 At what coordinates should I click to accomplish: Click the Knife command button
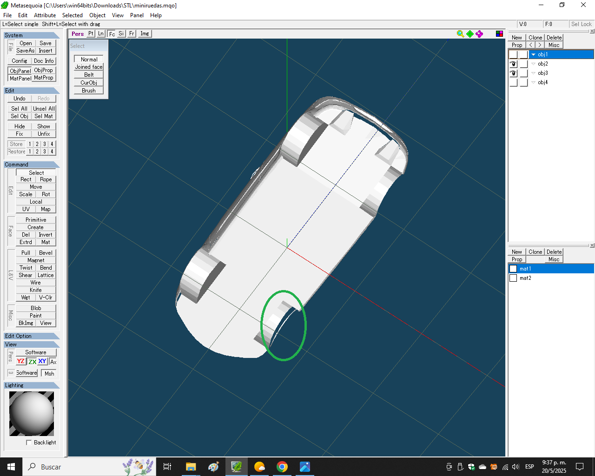click(x=36, y=290)
